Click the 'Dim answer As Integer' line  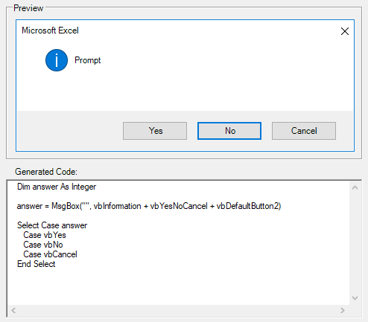click(57, 187)
